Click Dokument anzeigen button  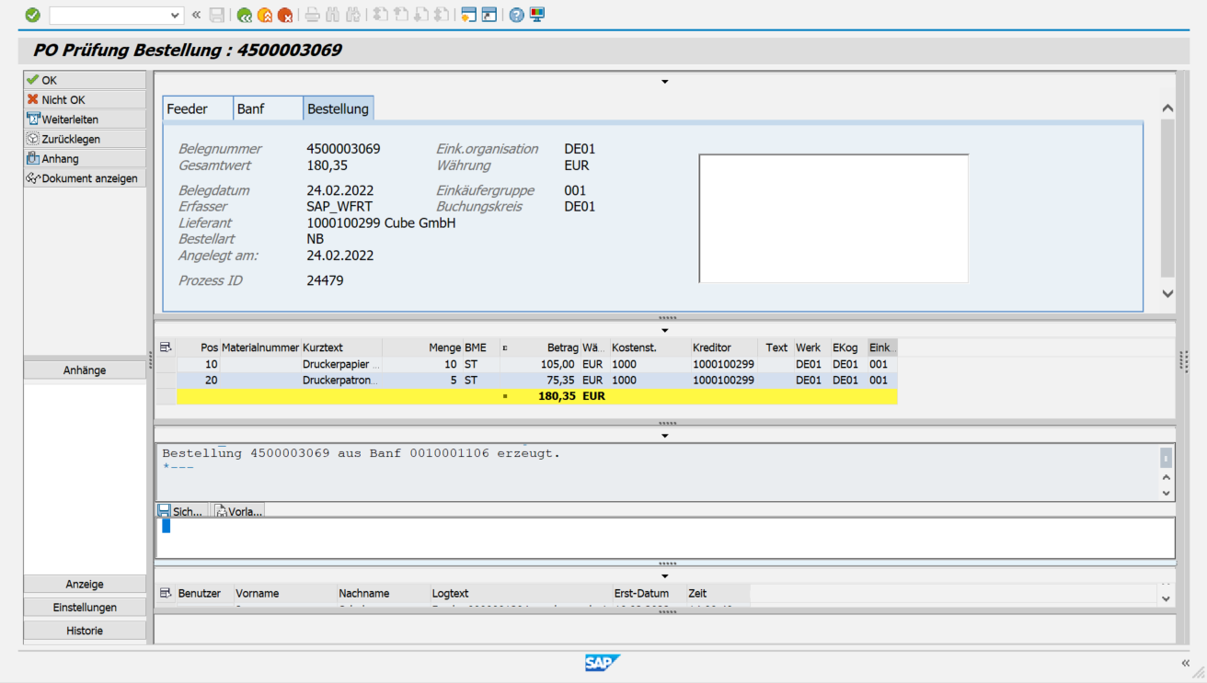point(85,178)
